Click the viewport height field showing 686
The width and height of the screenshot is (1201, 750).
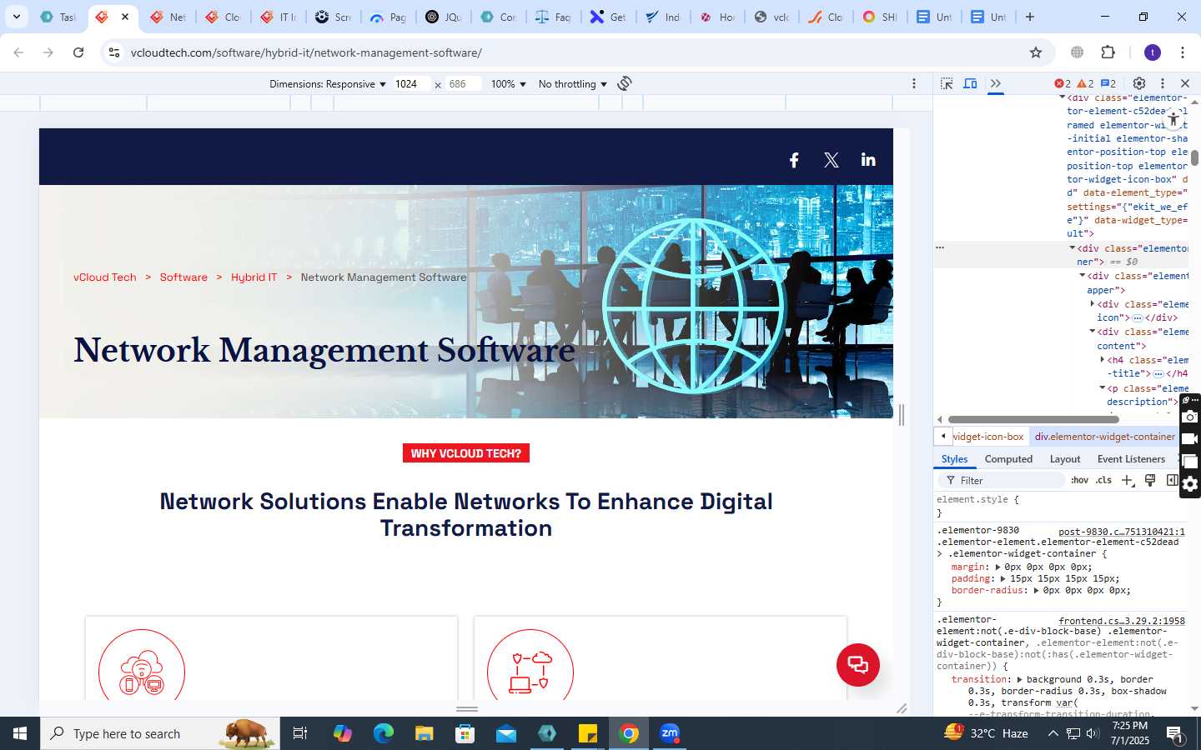463,84
